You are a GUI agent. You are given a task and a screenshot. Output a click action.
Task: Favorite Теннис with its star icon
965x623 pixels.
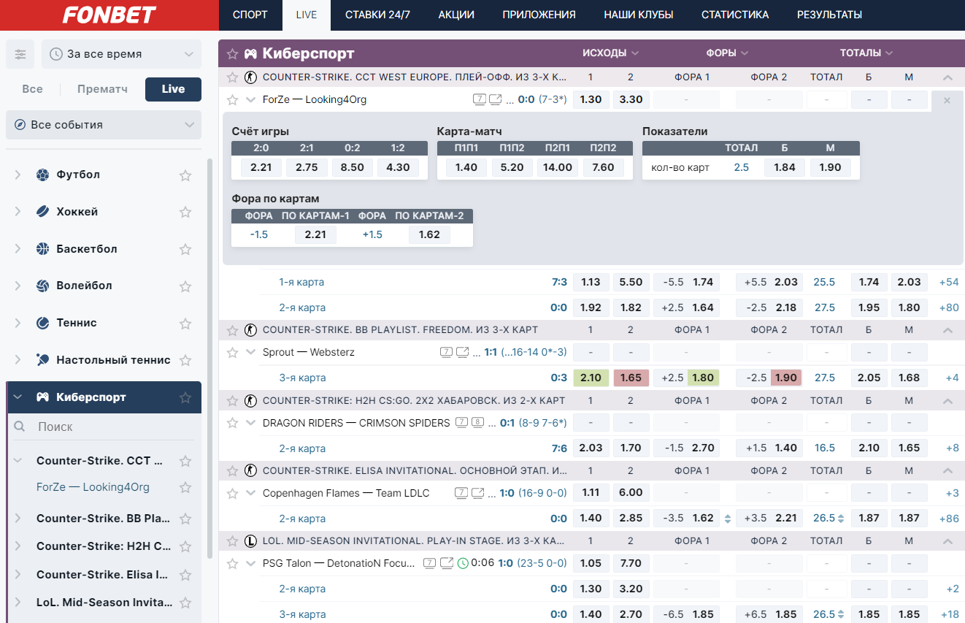tap(185, 324)
